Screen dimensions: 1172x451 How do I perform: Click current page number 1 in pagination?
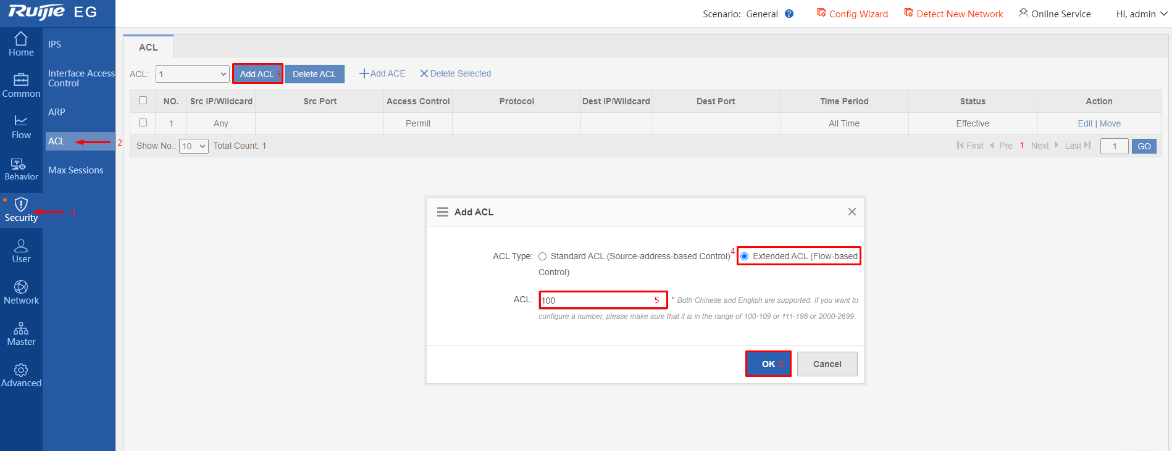tap(1022, 146)
